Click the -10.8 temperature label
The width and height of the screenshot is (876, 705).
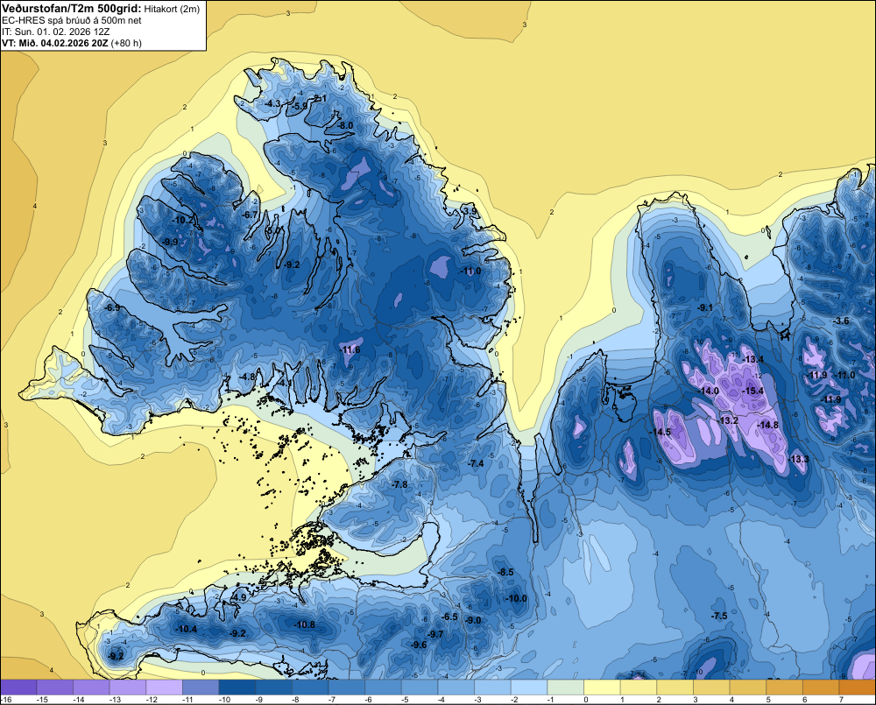tap(304, 625)
